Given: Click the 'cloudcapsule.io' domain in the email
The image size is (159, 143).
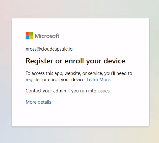Looking at the screenshot, I should point(57,49).
